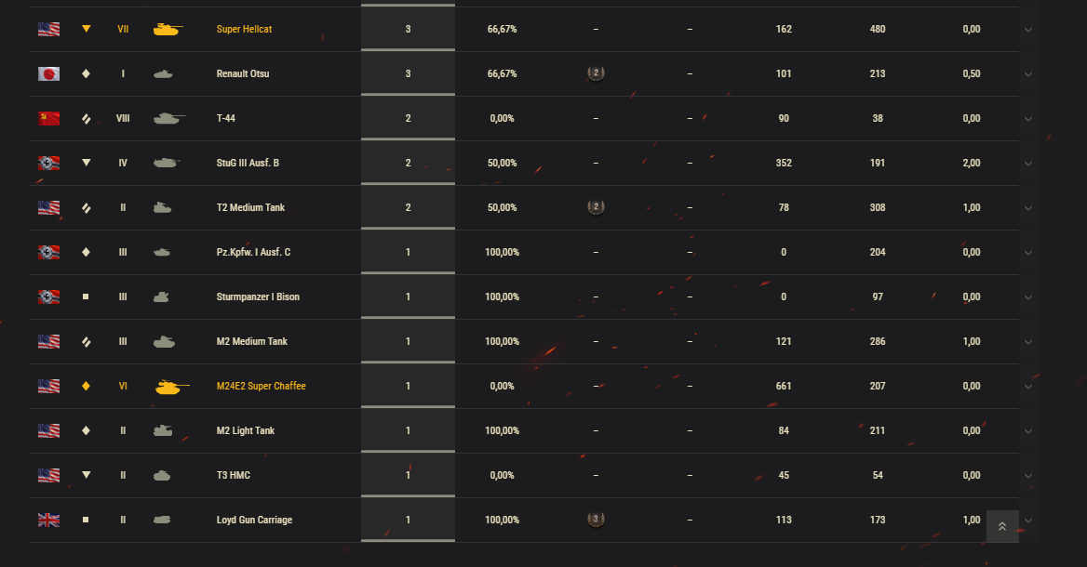The image size is (1087, 567).
Task: Click the Japan flag icon for Renault Otsu
Action: [x=48, y=74]
